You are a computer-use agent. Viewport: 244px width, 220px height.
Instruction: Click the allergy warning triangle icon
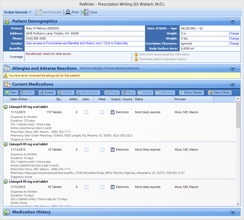pyautogui.click(x=6, y=76)
